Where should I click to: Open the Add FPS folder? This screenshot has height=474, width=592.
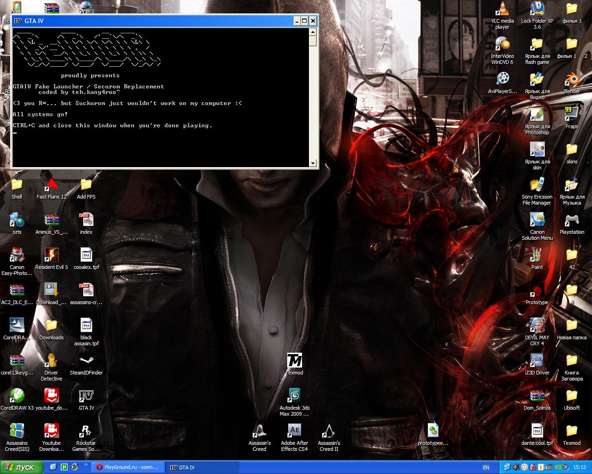point(86,188)
